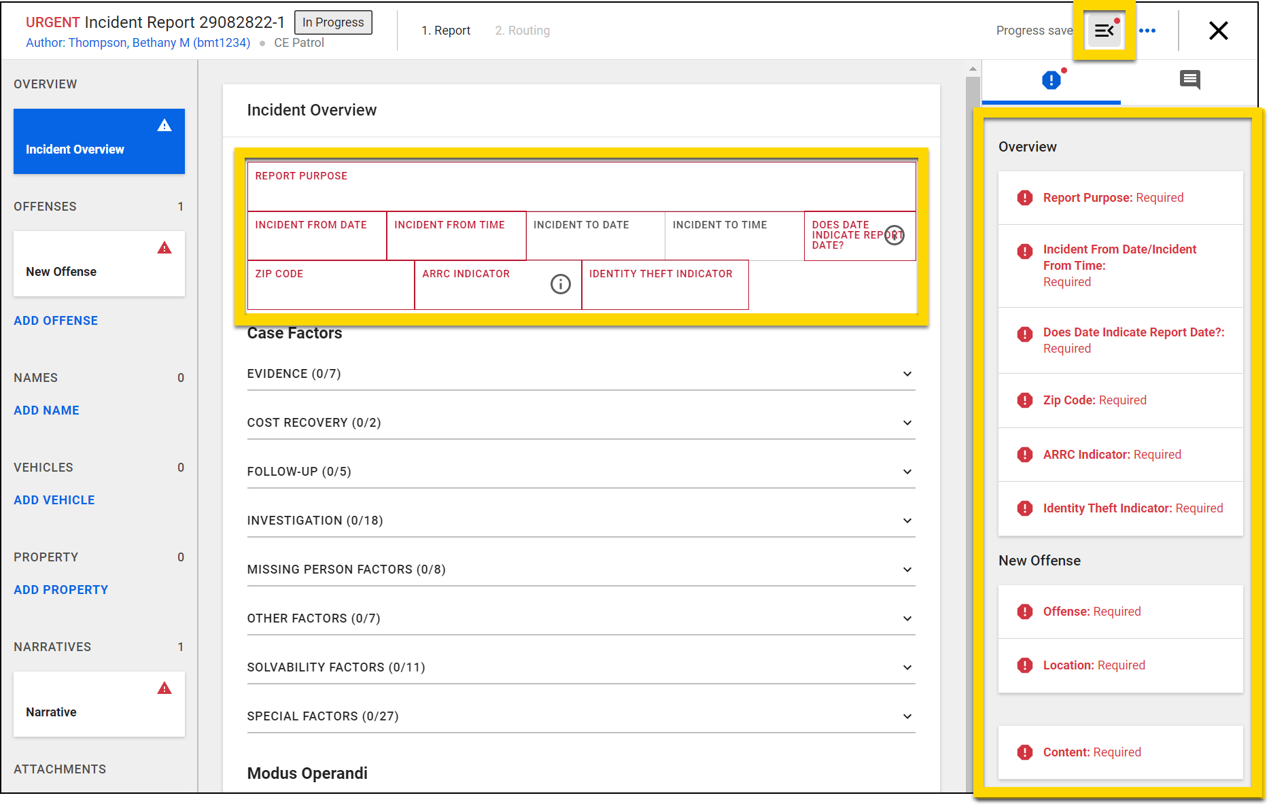Screen dimensions: 1269x804
Task: Click the ARRC Indicator info icon
Action: click(x=559, y=284)
